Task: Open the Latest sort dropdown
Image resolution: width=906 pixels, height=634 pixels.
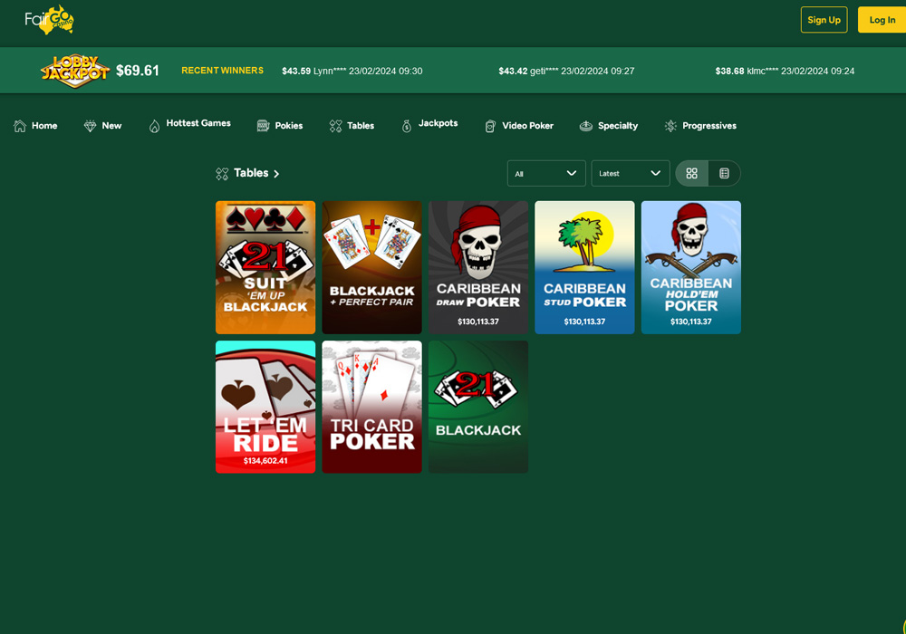Action: (x=630, y=173)
